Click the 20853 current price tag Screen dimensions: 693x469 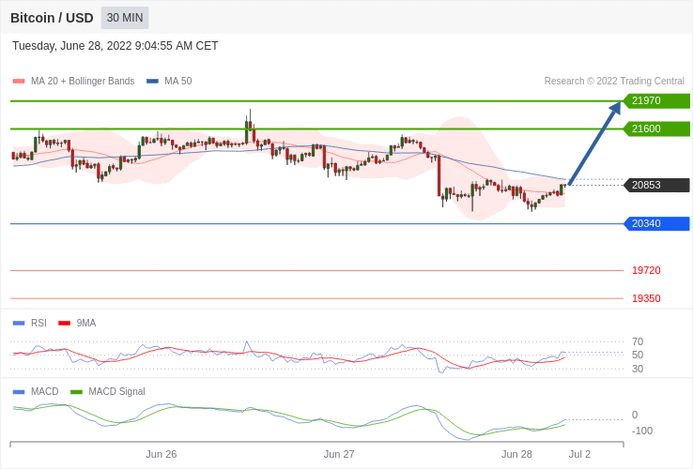point(656,185)
